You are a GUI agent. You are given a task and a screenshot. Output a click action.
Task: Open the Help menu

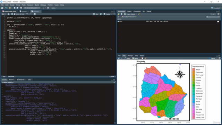click(x=62, y=5)
